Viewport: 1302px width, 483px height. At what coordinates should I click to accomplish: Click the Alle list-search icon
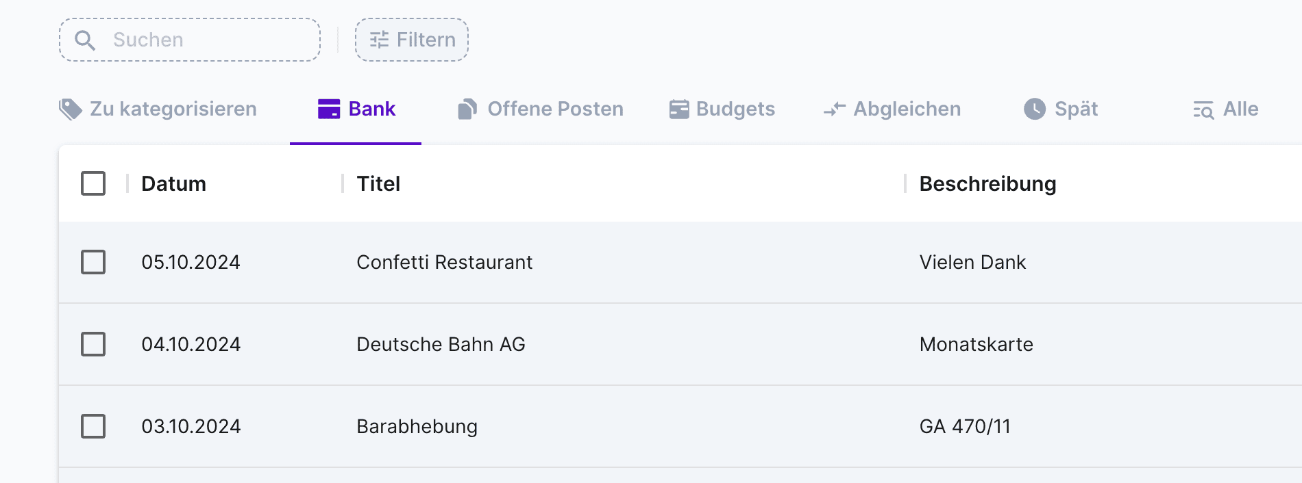[x=1203, y=109]
